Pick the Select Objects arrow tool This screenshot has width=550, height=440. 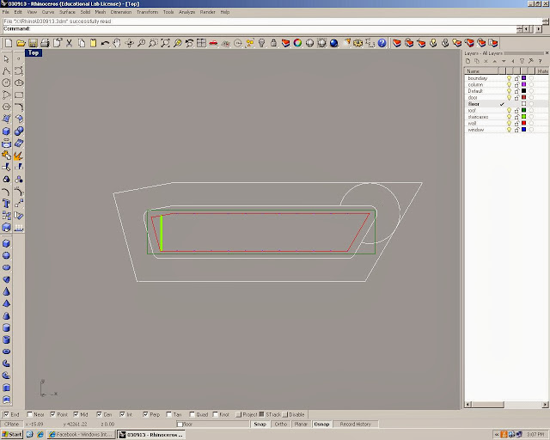6,59
